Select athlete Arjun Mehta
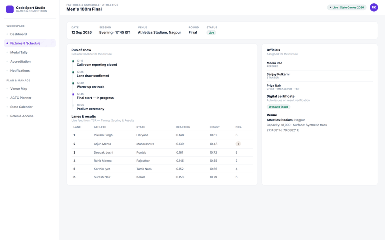The image size is (385, 240). pos(102,144)
